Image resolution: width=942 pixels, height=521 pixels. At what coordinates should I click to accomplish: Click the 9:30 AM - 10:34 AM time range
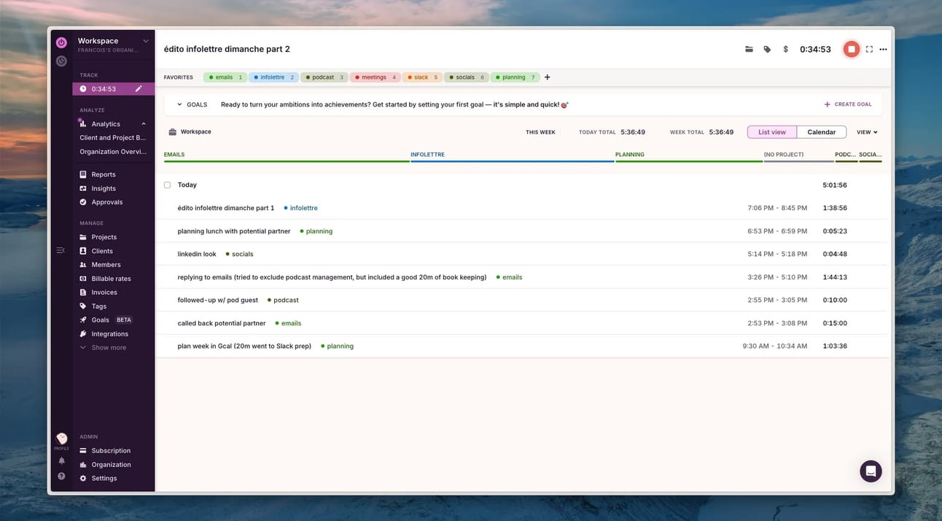pyautogui.click(x=774, y=347)
